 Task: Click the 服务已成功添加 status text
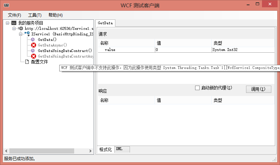[20, 158]
